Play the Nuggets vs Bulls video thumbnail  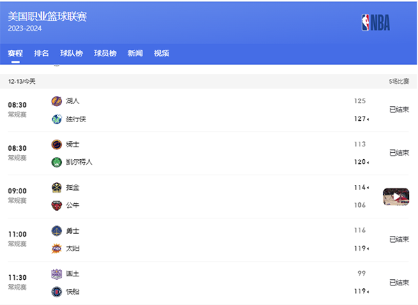coord(396,197)
